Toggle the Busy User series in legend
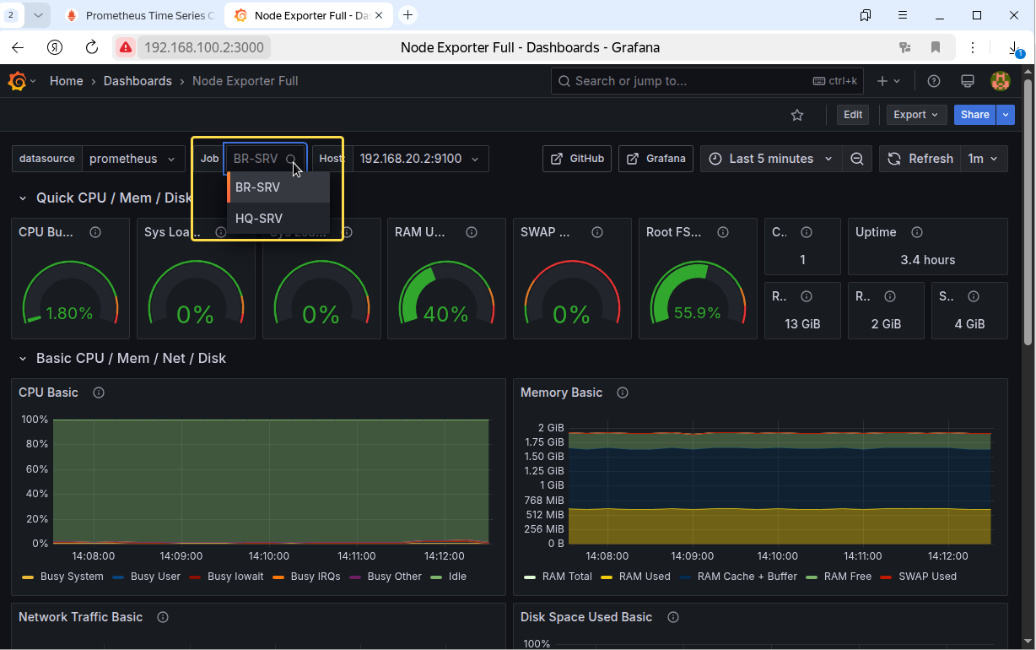This screenshot has width=1036, height=650. tap(156, 577)
